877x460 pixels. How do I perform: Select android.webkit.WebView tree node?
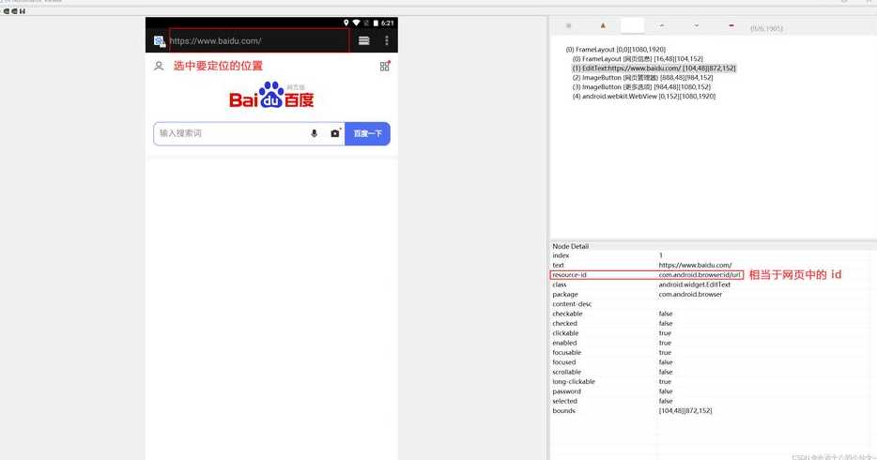click(644, 96)
